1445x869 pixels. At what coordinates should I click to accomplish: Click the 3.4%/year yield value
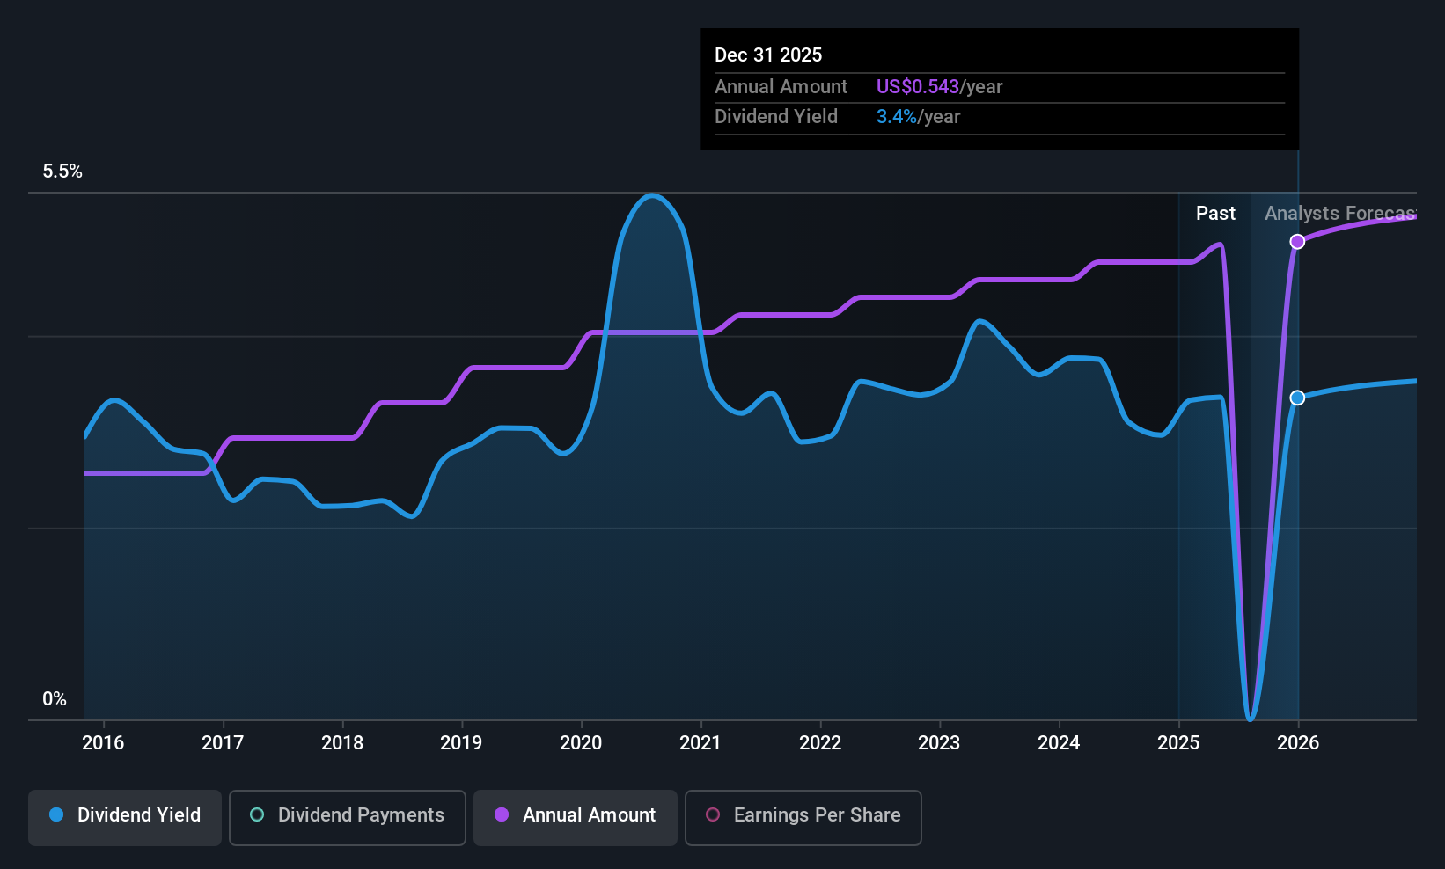(x=918, y=117)
